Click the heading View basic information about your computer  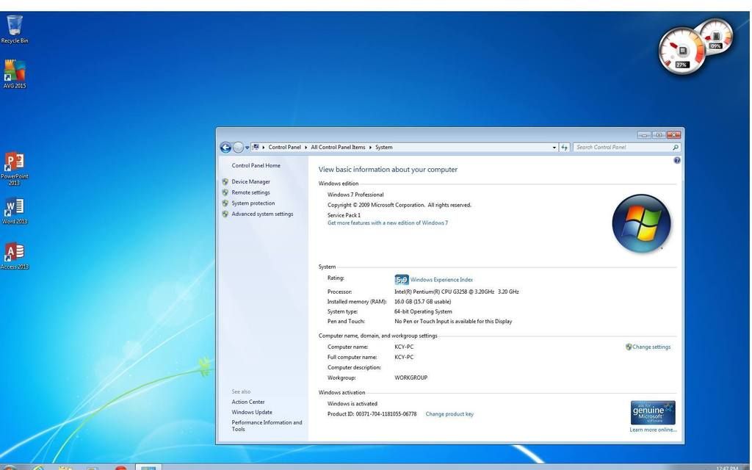pos(388,170)
